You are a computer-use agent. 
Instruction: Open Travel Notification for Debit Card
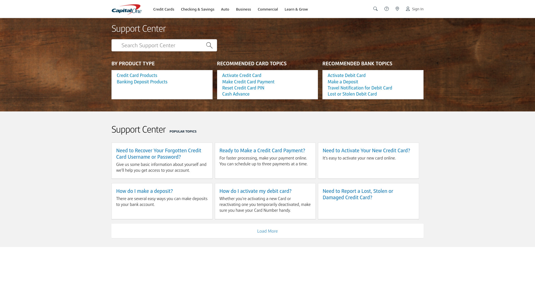coord(360,88)
